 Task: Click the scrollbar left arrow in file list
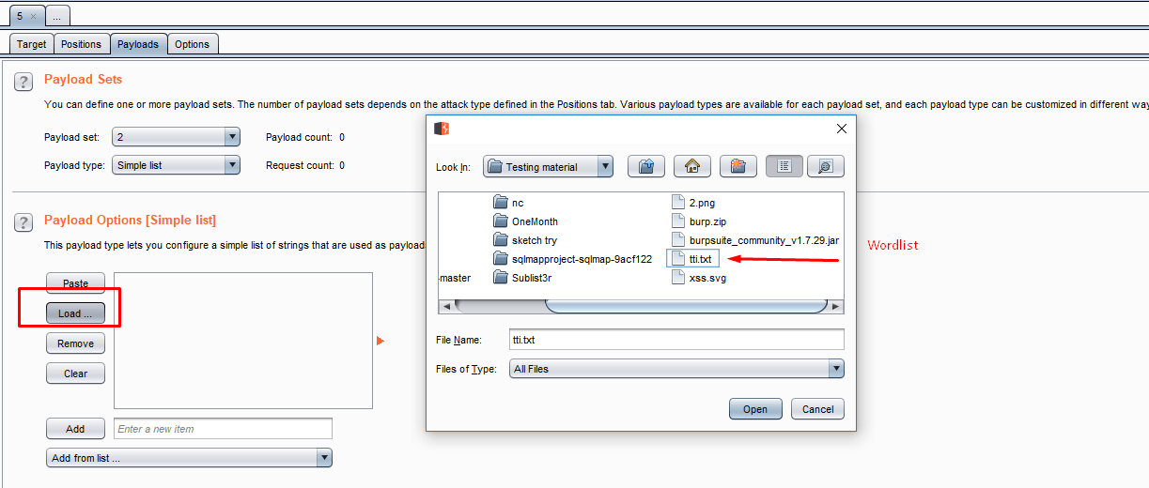point(446,306)
